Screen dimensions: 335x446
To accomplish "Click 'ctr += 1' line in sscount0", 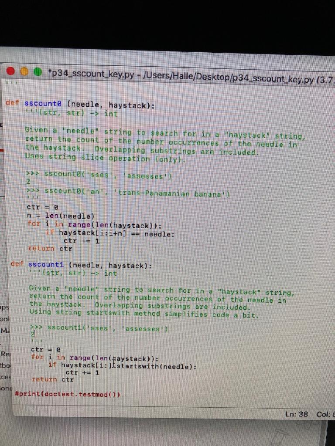I will pos(82,241).
